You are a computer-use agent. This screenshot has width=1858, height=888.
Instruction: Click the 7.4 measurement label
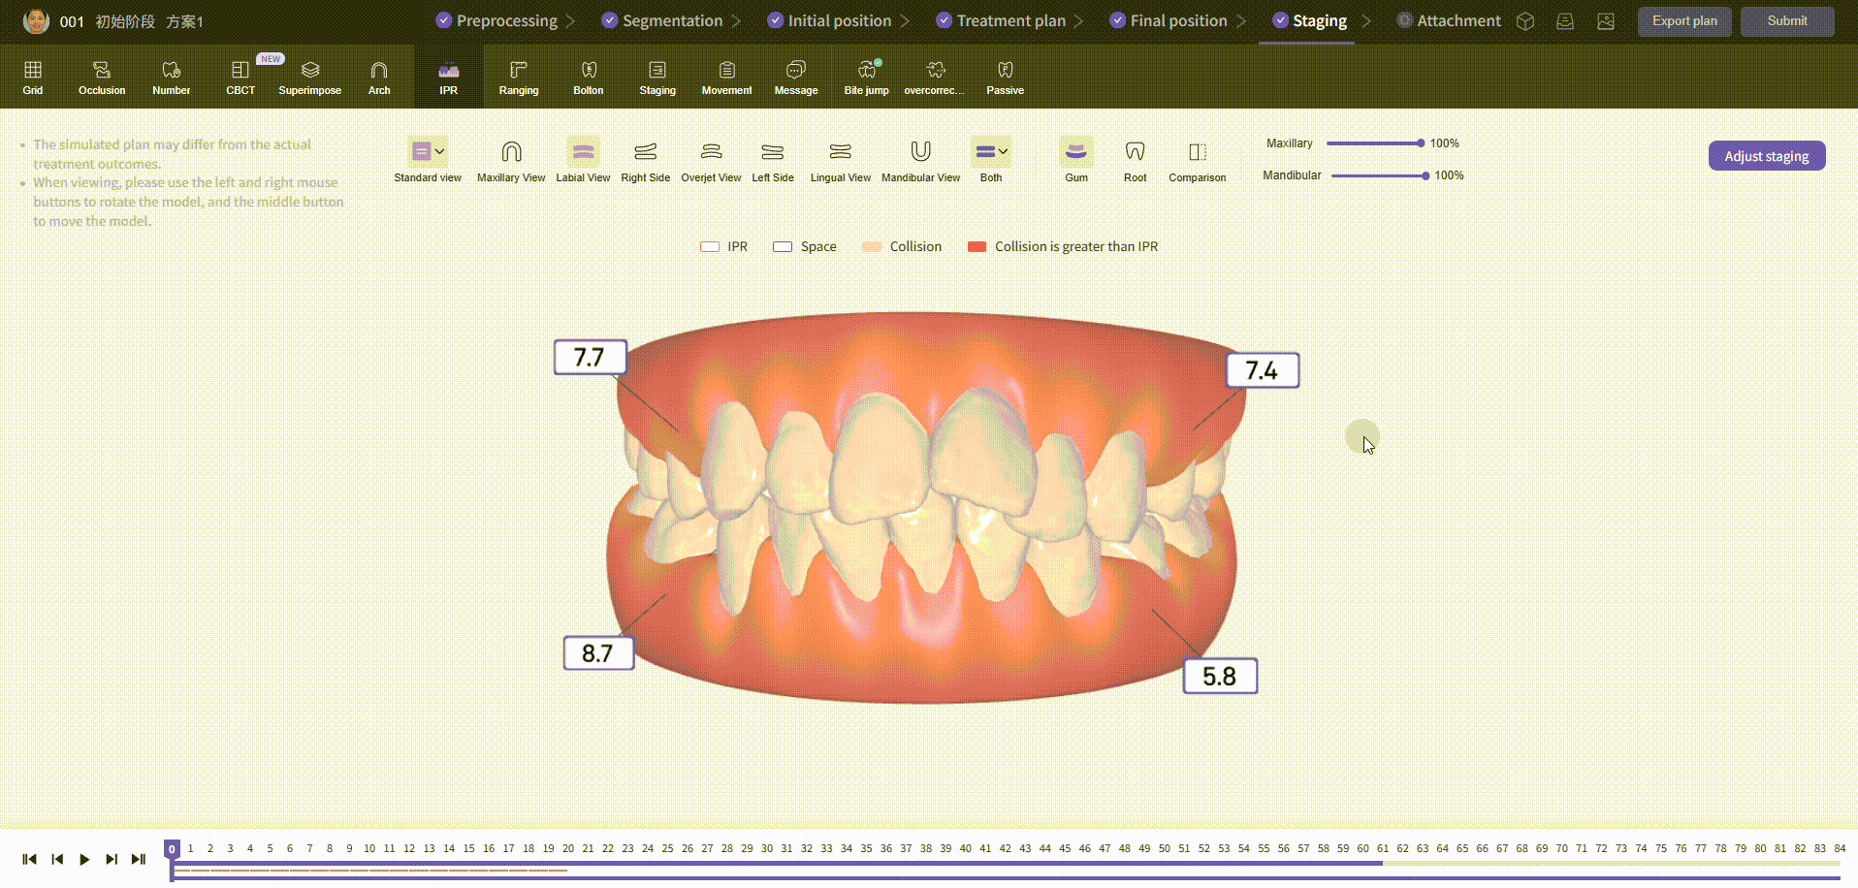[1262, 370]
